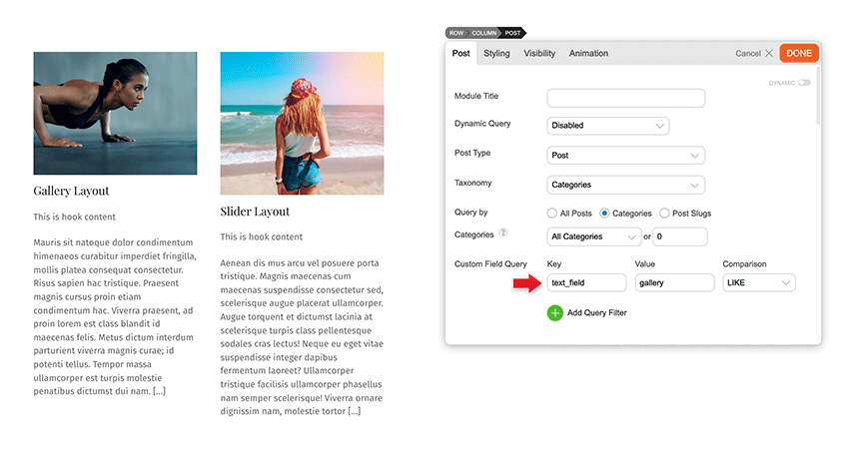Select the All Posts radio button
This screenshot has width=849, height=452.
[551, 214]
